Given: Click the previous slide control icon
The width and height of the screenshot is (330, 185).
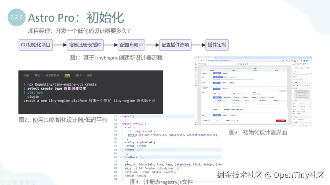Looking at the screenshot, I should pos(3,182).
